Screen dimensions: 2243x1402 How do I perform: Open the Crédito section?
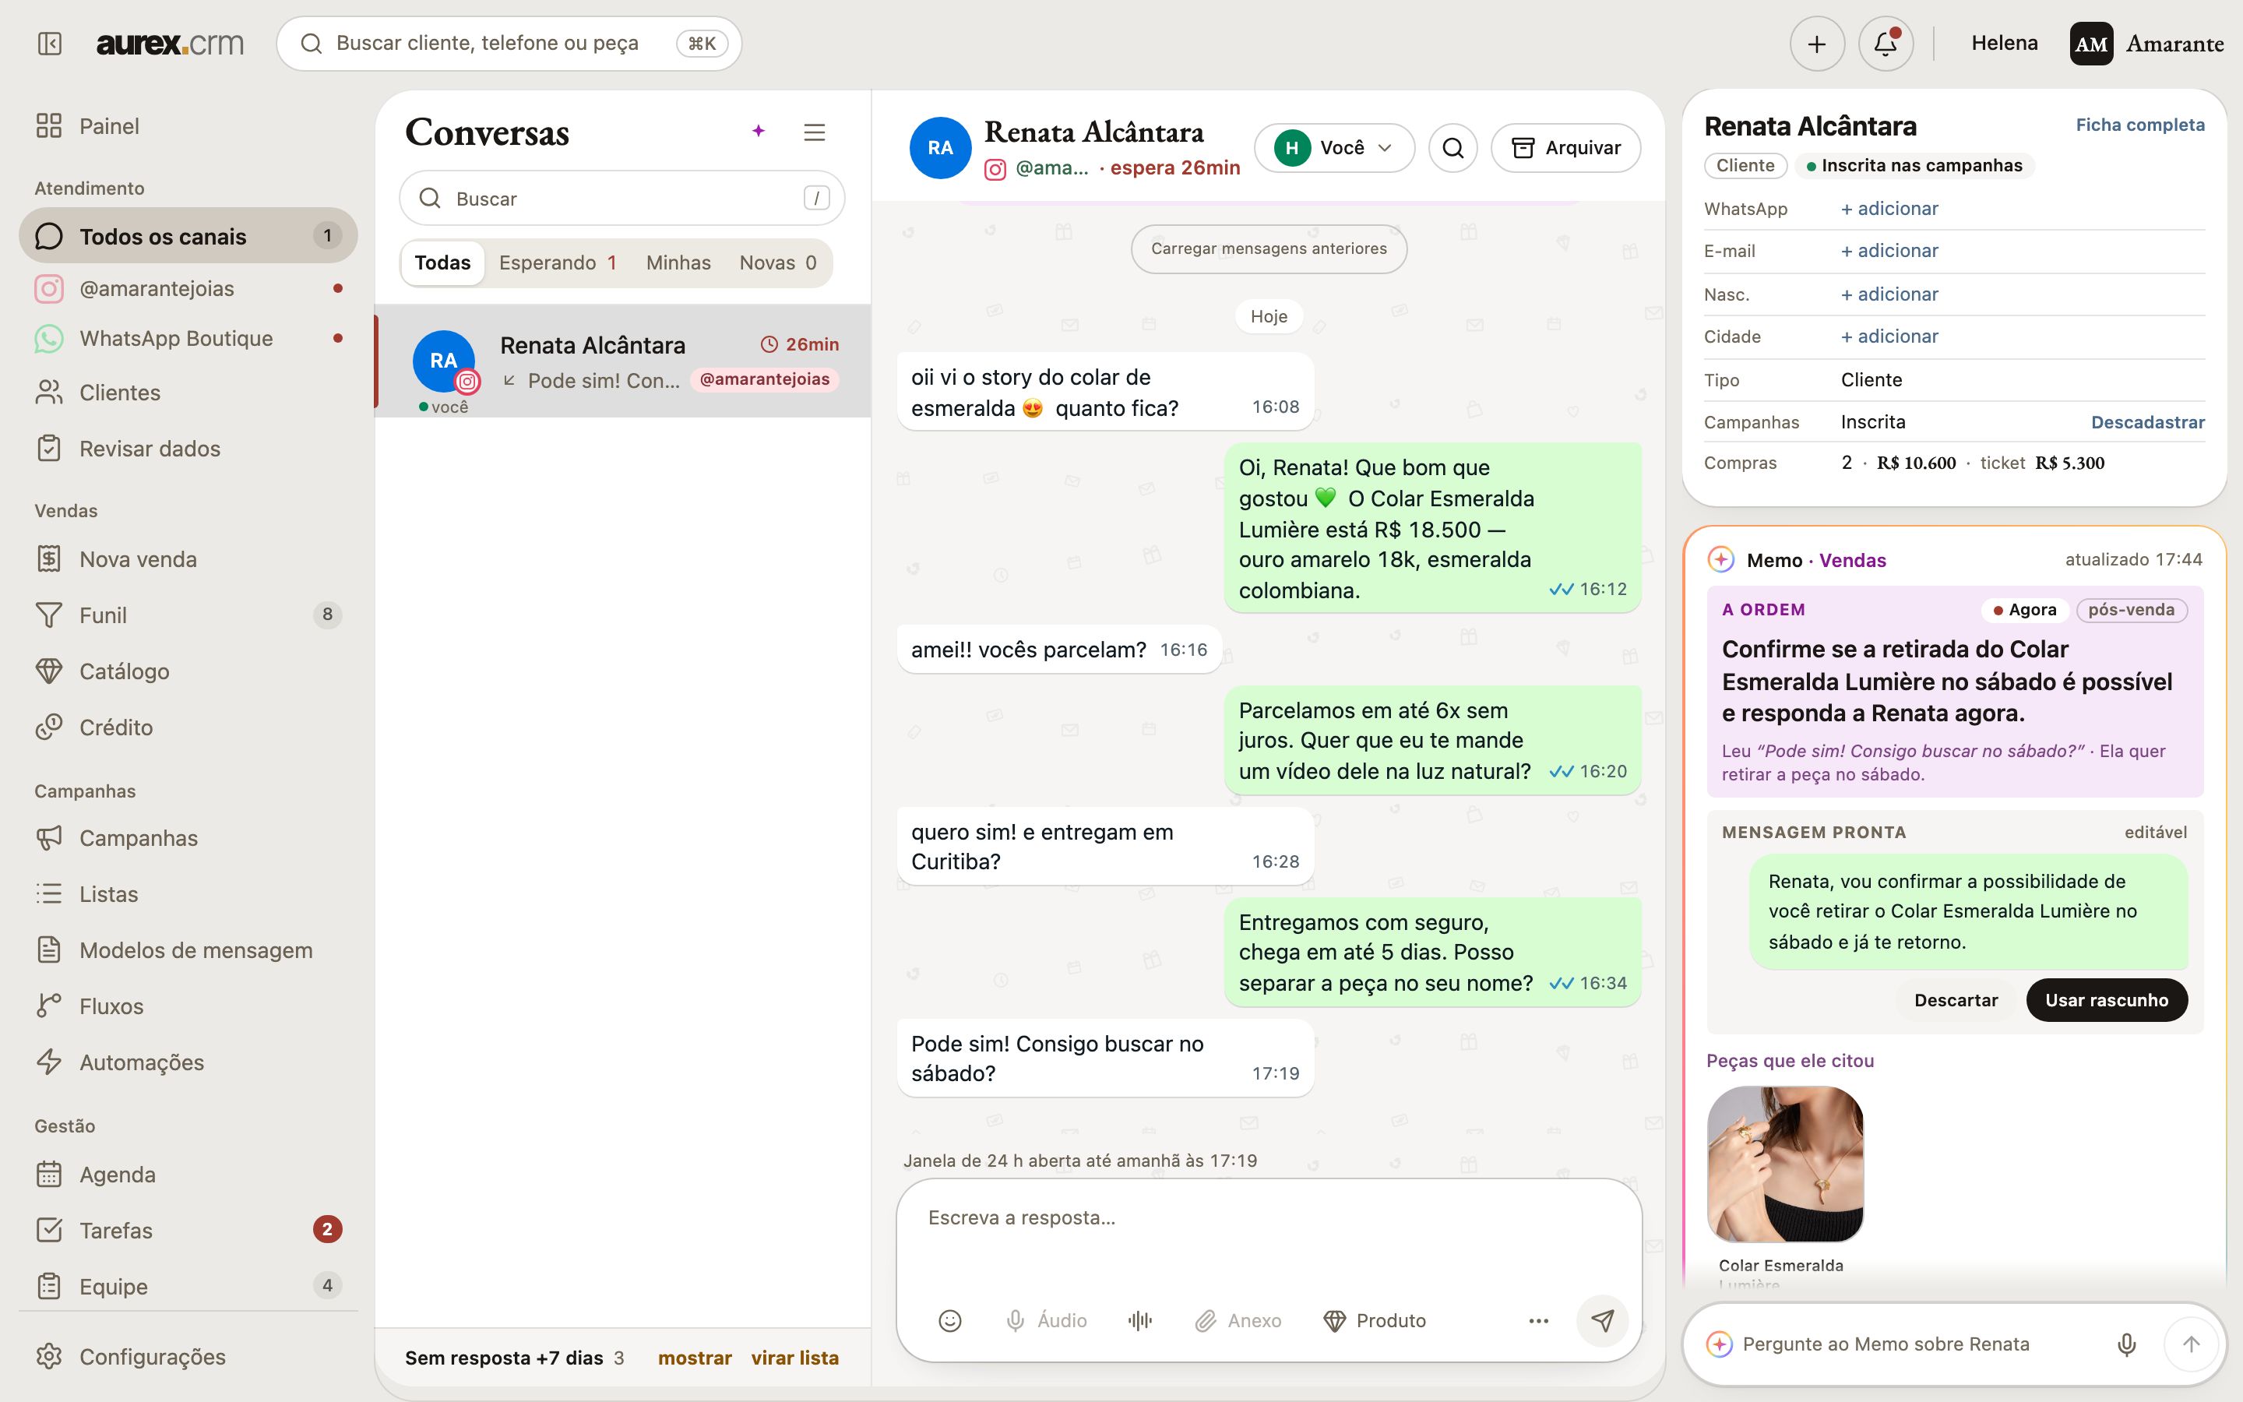click(188, 727)
